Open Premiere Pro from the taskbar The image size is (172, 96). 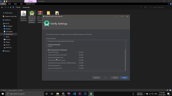point(80,94)
